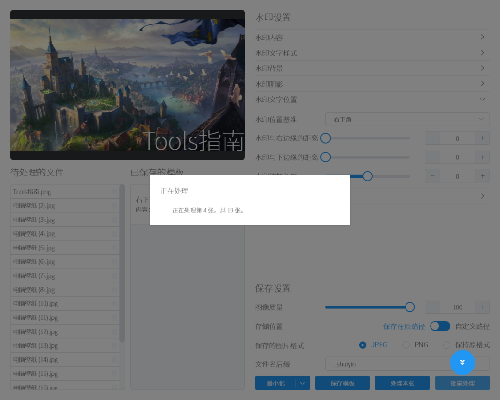This screenshot has height=400, width=500.
Task: Open the 水印位置基准 dropdown showing 右下角
Action: (407, 119)
